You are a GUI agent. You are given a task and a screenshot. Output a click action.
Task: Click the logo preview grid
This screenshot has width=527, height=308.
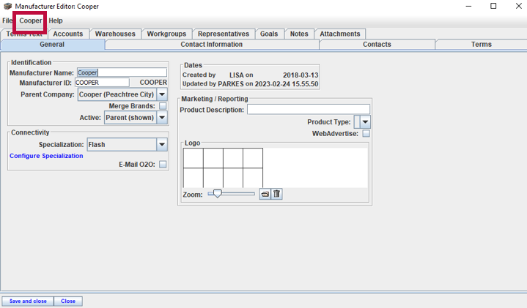click(x=223, y=168)
